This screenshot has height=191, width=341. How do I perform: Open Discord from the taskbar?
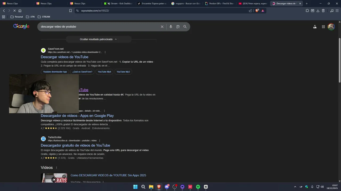[167, 187]
